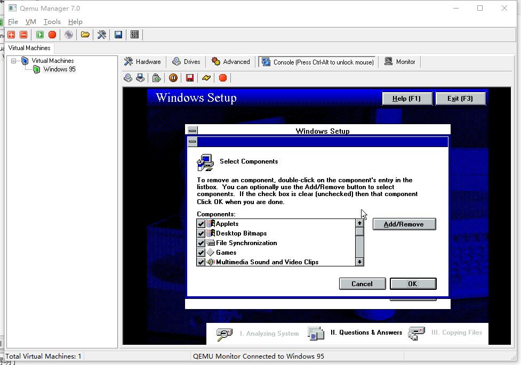This screenshot has width=521, height=365.
Task: Switch to the Advanced tab
Action: click(x=230, y=62)
